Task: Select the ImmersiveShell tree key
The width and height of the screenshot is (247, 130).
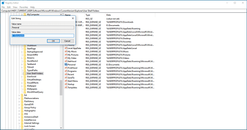Action: [x=31, y=117]
